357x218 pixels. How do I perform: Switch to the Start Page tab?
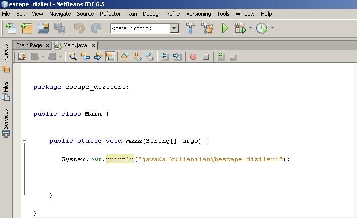(x=29, y=45)
